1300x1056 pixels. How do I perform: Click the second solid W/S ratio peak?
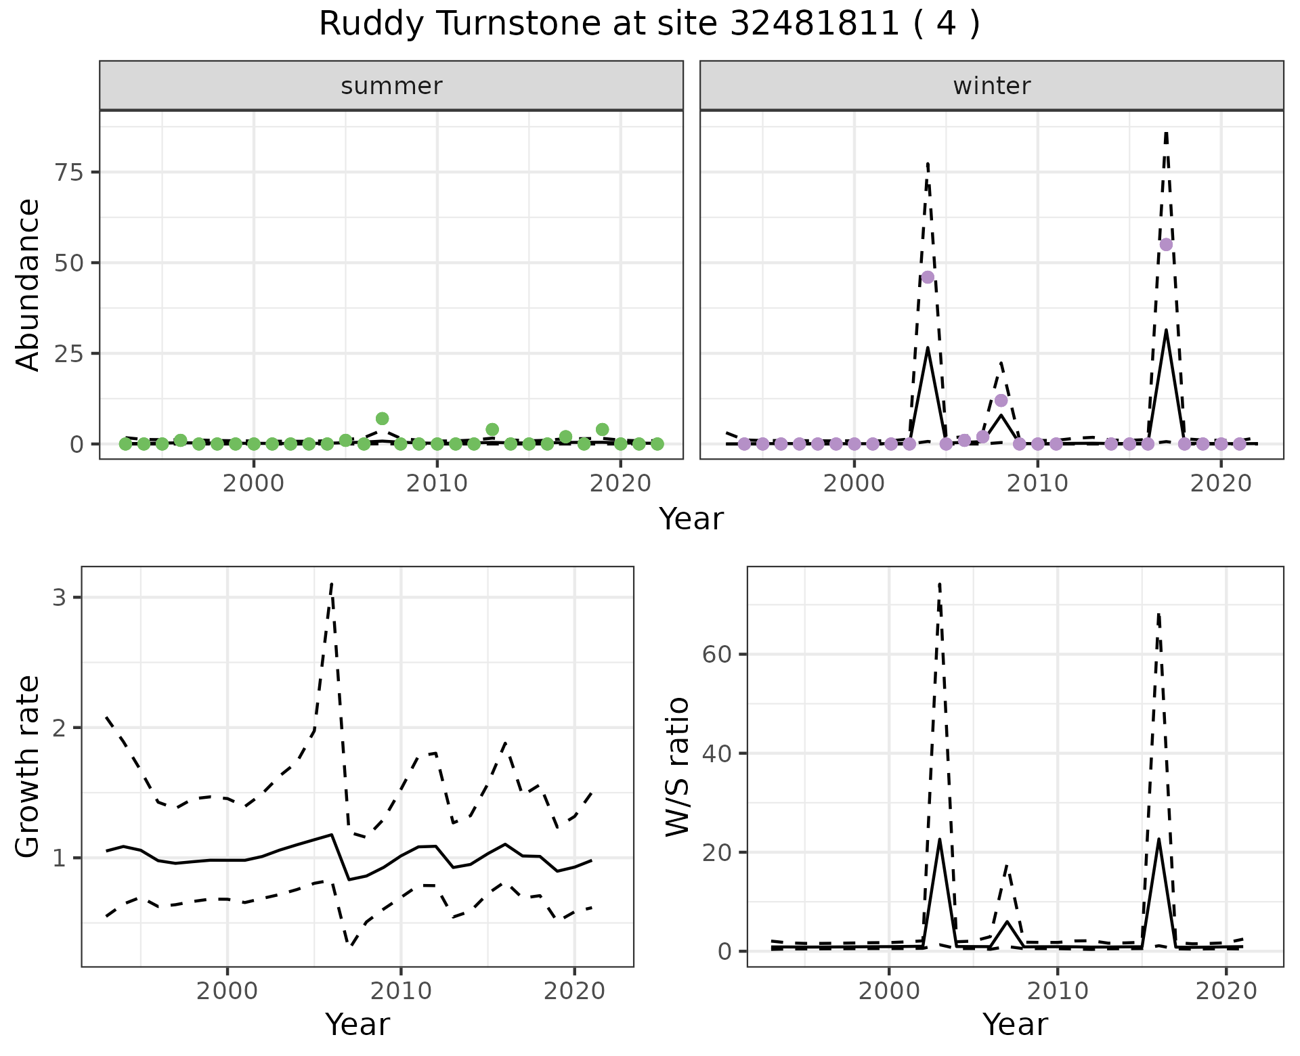[x=1159, y=839]
